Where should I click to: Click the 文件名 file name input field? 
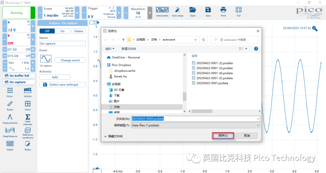pyautogui.click(x=195, y=119)
